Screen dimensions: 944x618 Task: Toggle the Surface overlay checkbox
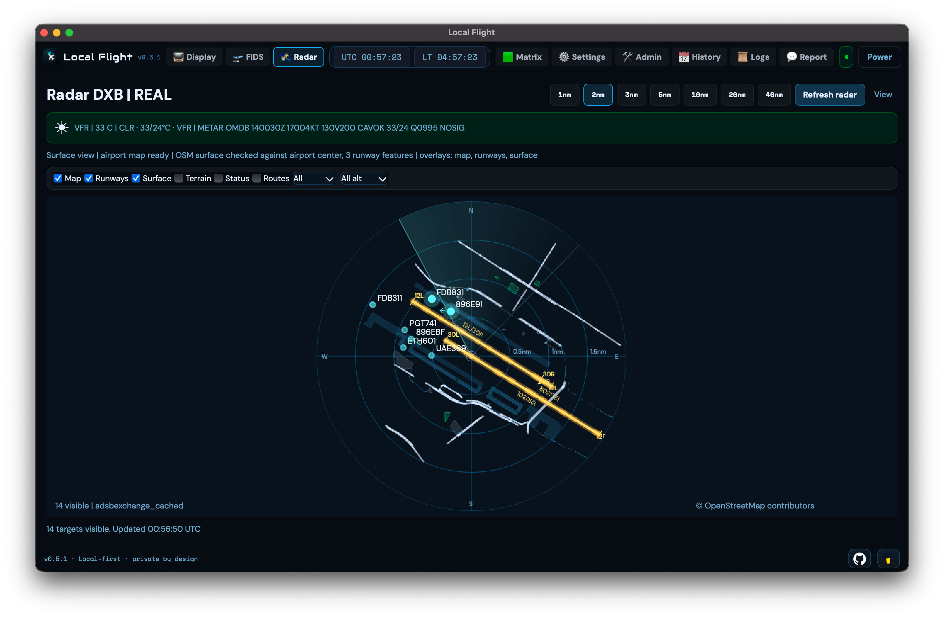[x=136, y=178]
